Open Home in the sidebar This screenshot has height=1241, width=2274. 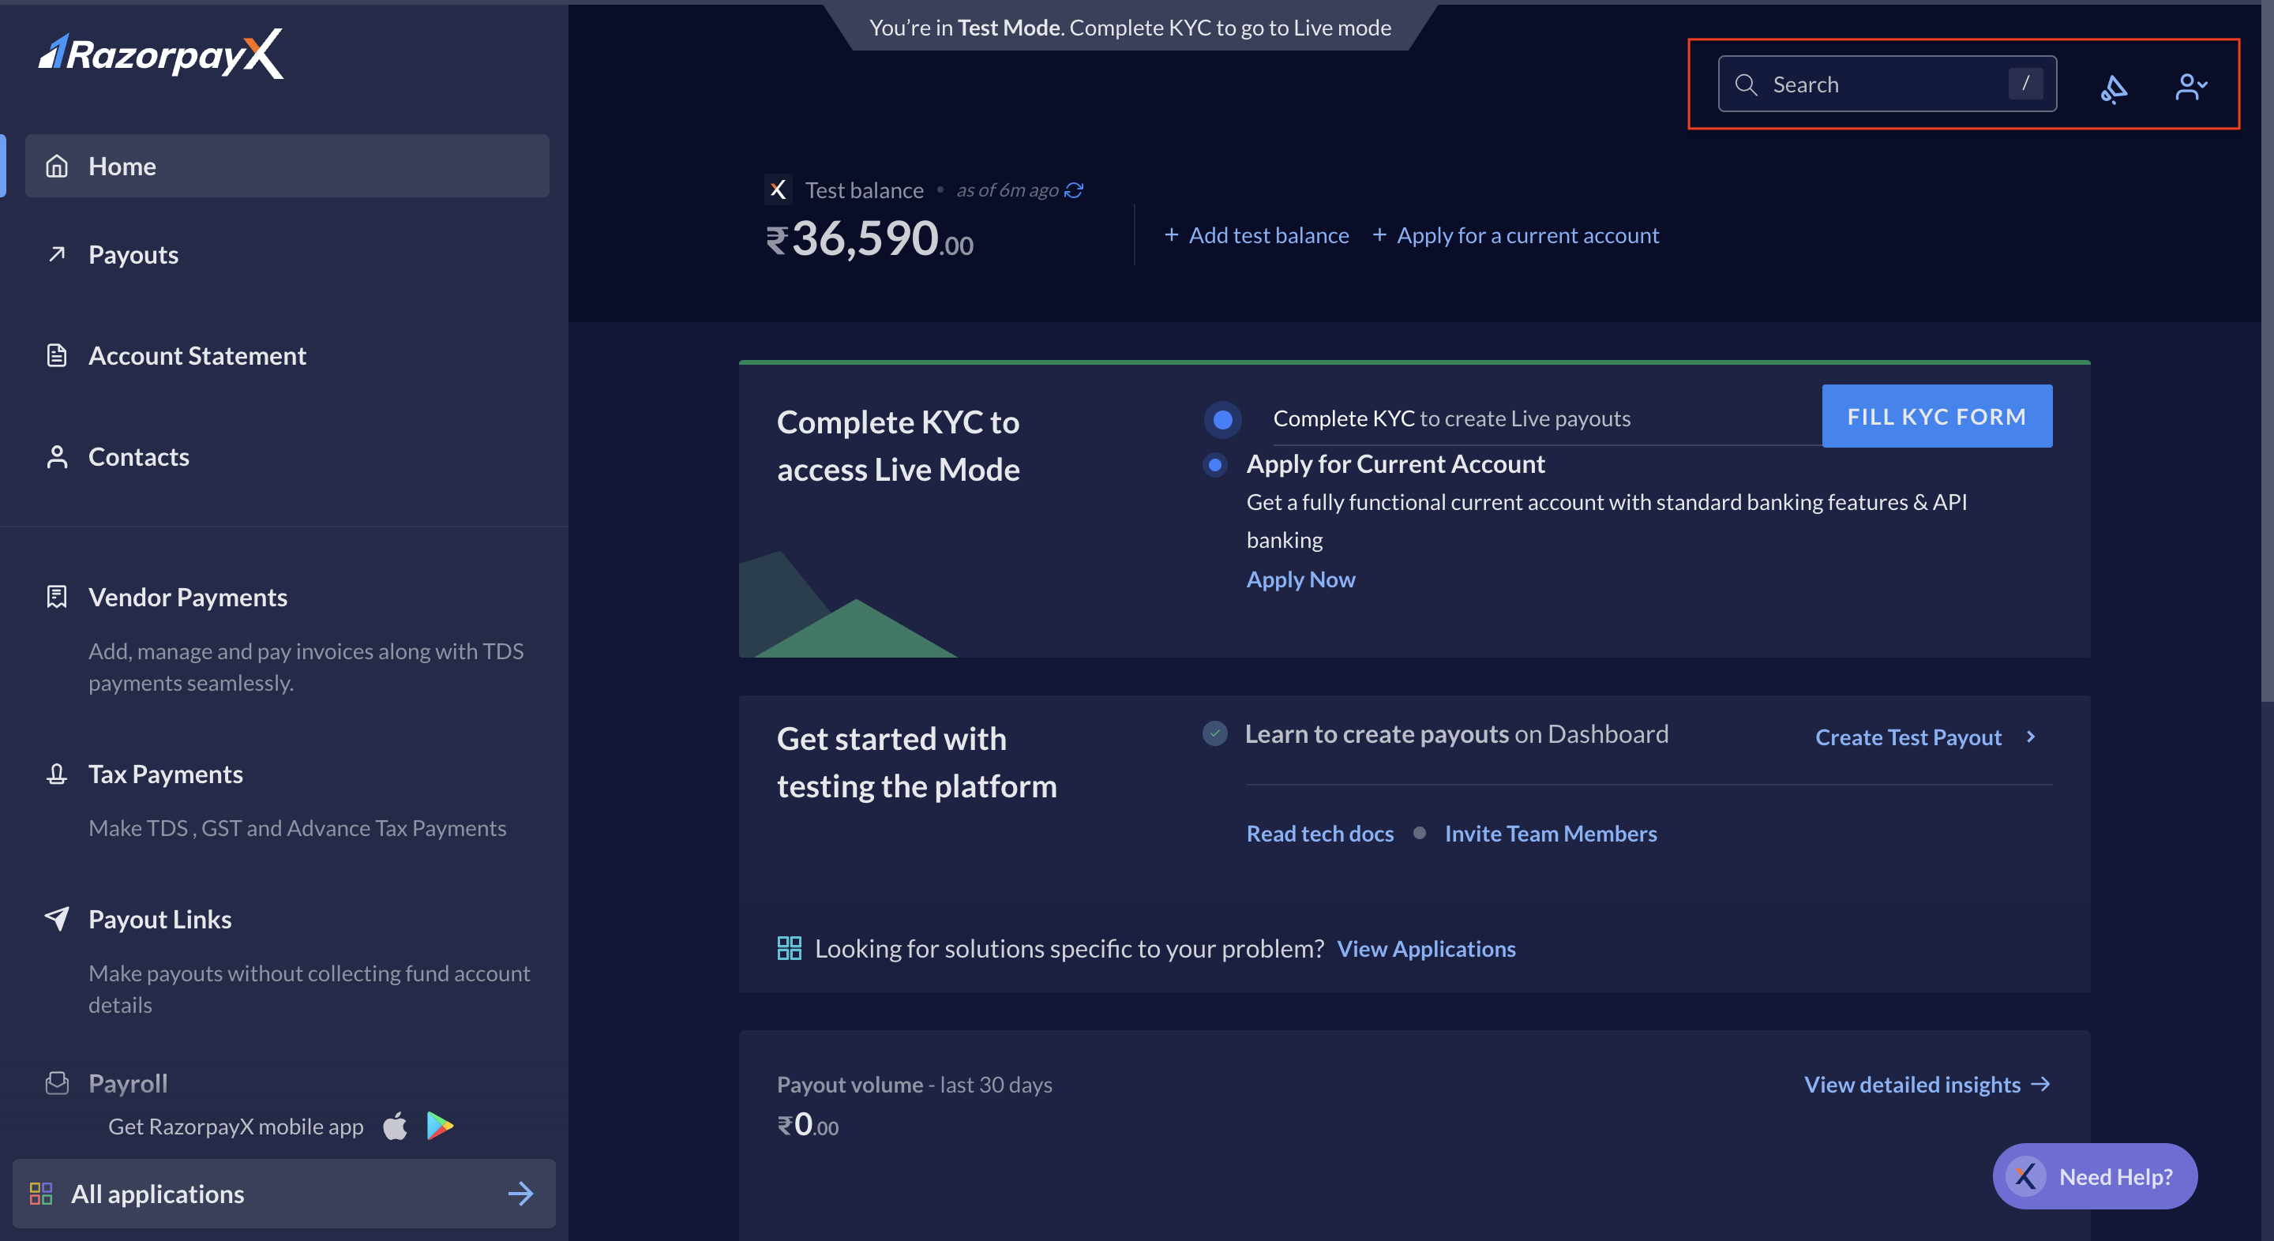287,166
